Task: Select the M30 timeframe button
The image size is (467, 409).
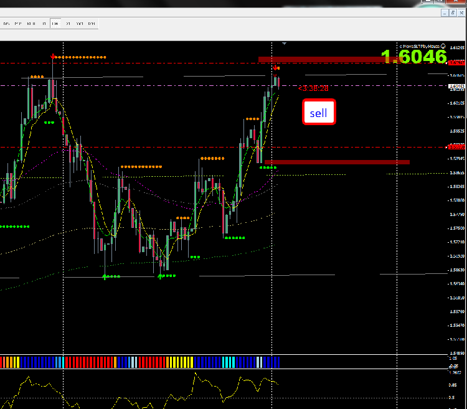Action: coord(31,24)
